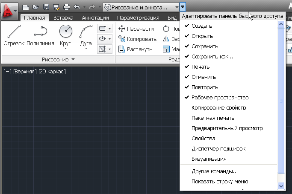Open the Круг options dropdown arrow
Screen dimensions: 292x194
(x=65, y=49)
